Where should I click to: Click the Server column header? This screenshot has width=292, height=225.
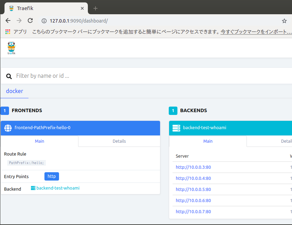182,156
